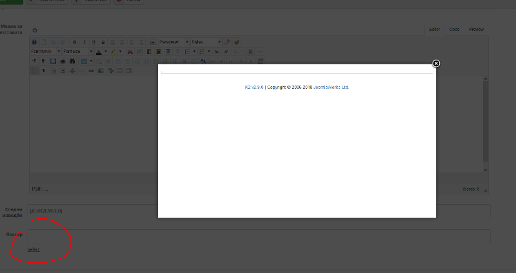Apply the text color swatch
Screen dimensions: 516x273
[99, 52]
